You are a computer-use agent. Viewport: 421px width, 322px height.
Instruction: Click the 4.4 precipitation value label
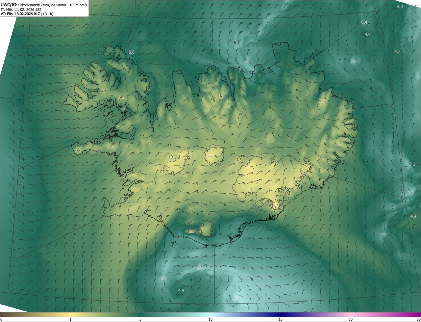(x=413, y=216)
